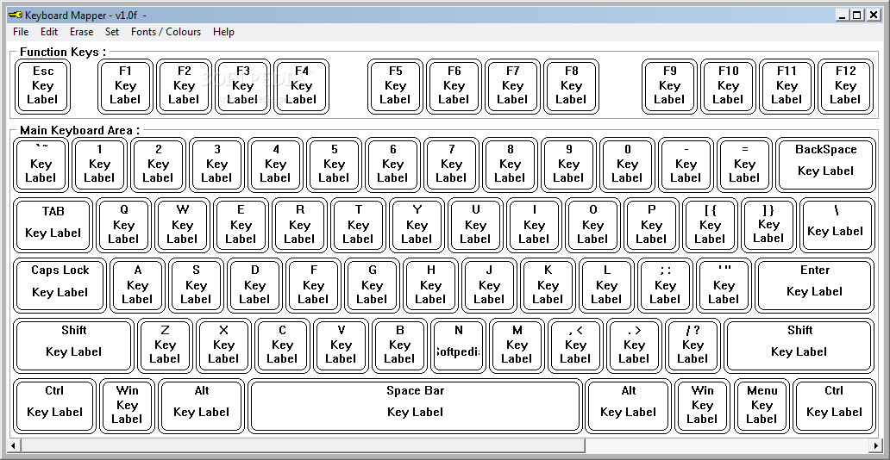Viewport: 890px width, 460px height.
Task: Select the M key button
Action: pyautogui.click(x=517, y=345)
